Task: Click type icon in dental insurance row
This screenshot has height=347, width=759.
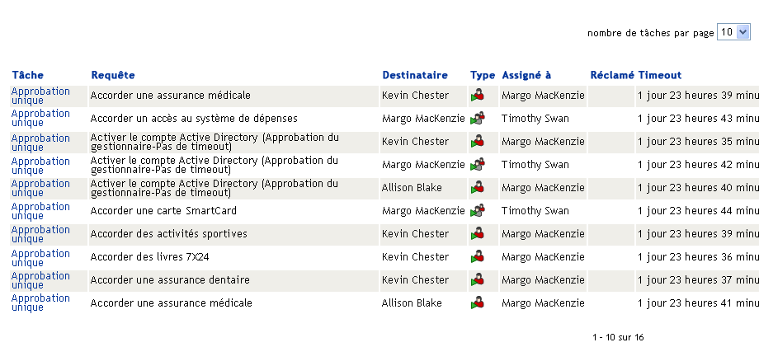Action: pyautogui.click(x=477, y=280)
